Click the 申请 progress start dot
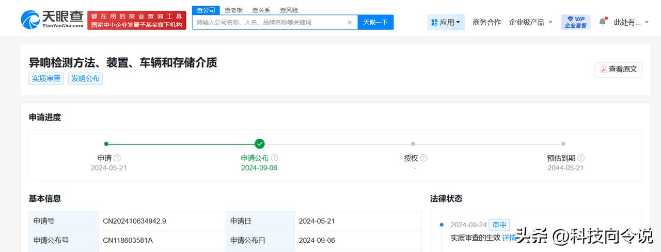 (106, 144)
